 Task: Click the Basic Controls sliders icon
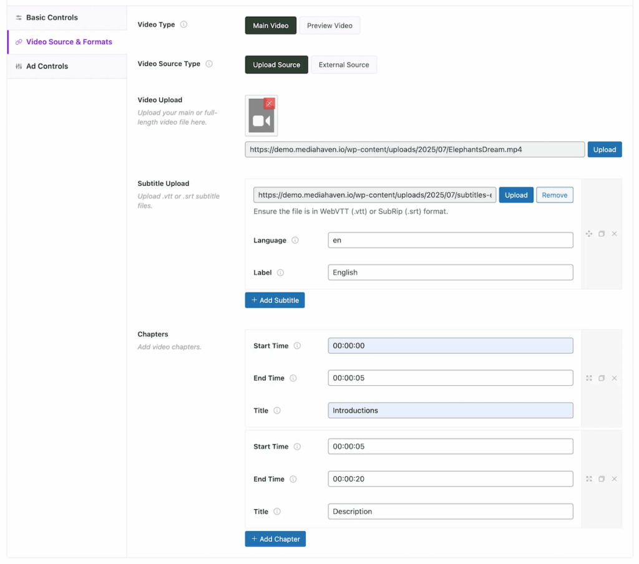click(18, 17)
